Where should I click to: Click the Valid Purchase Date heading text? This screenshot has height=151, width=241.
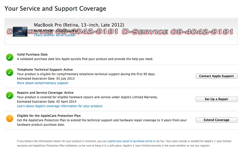click(x=32, y=54)
